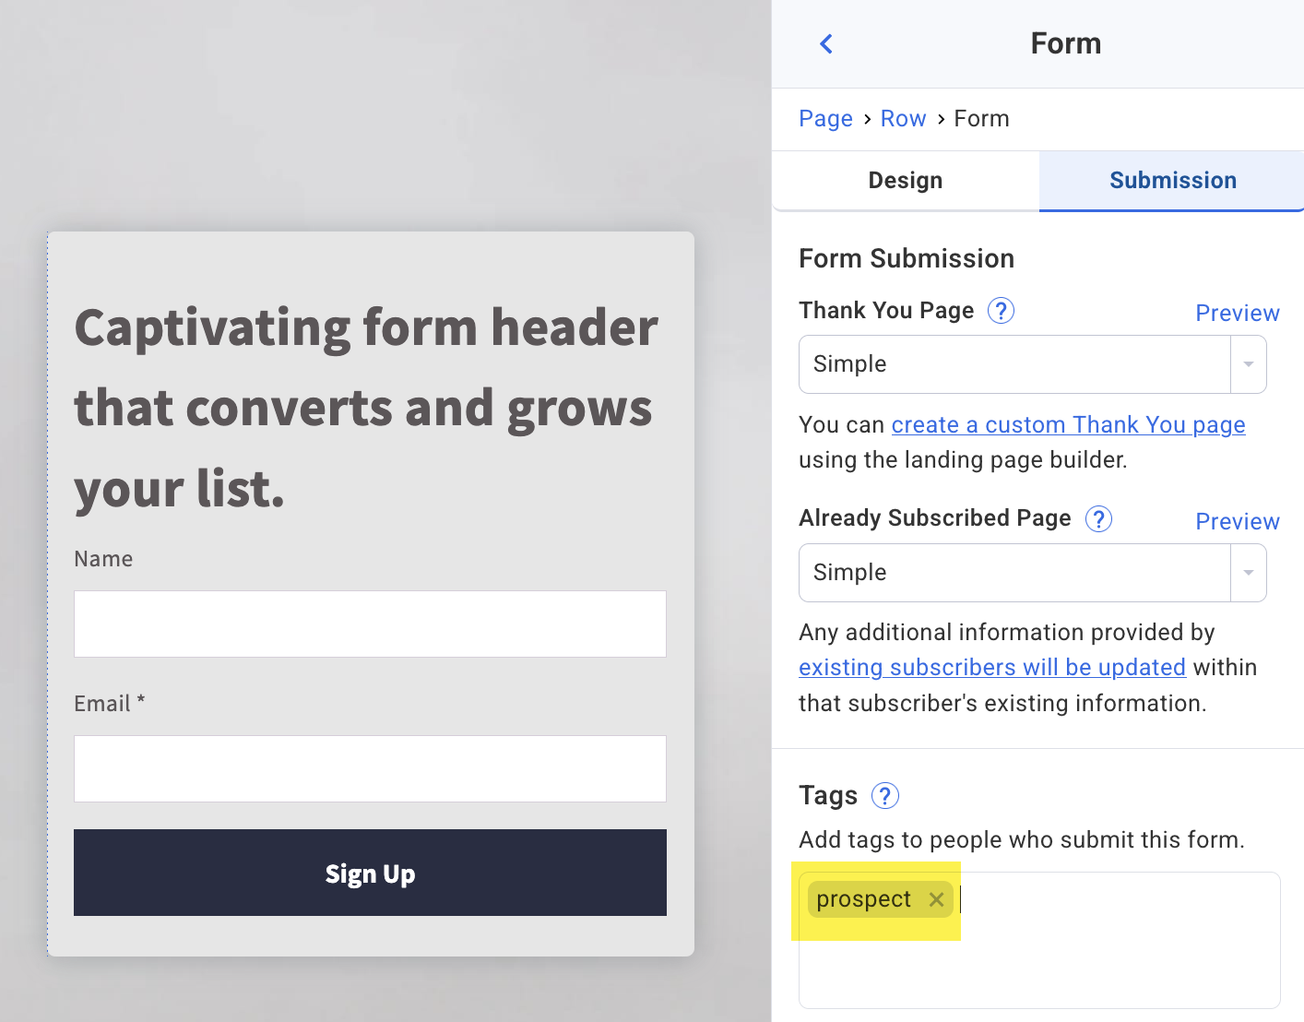The height and width of the screenshot is (1022, 1304).
Task: Open the Already Subscribed Page help tooltip
Action: tap(1098, 519)
